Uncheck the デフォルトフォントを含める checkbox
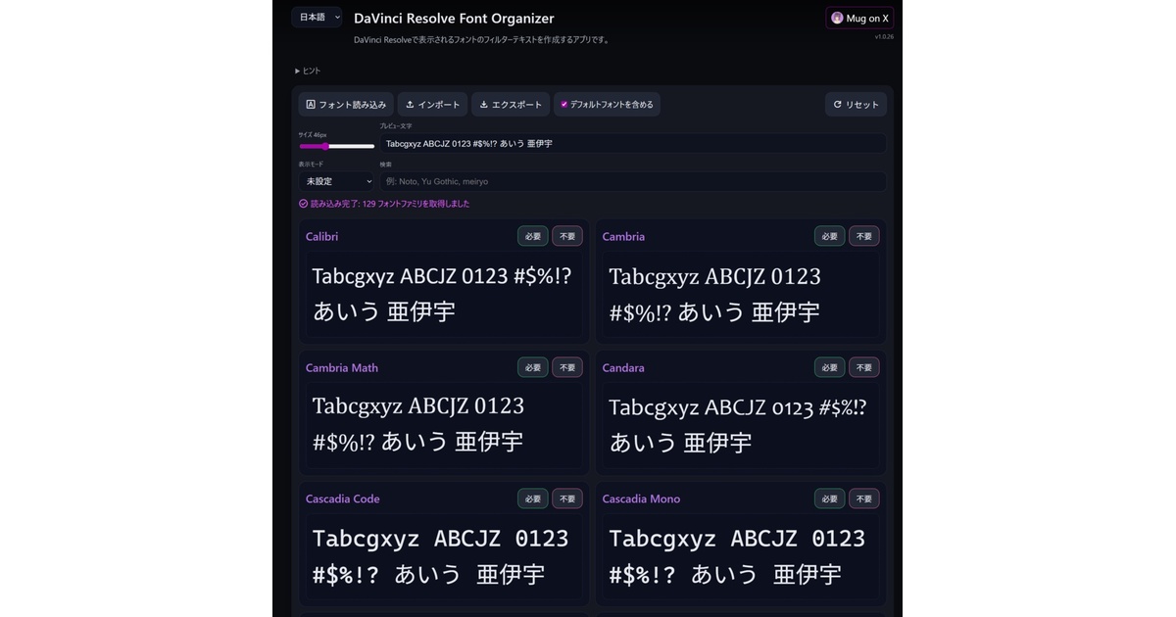 pyautogui.click(x=563, y=104)
